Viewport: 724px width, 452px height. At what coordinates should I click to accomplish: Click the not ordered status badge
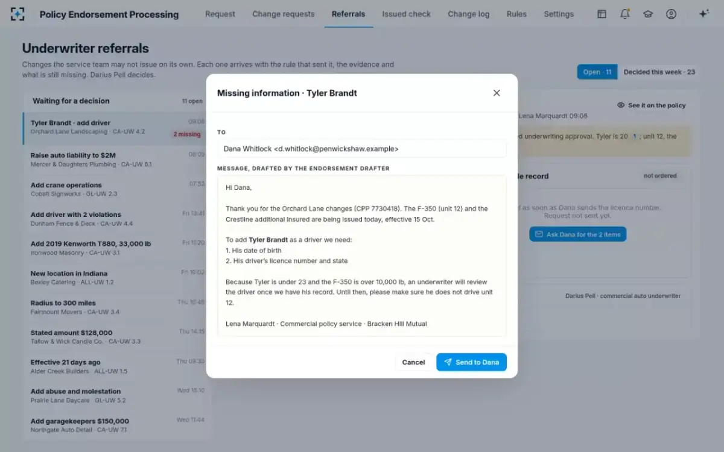click(660, 176)
